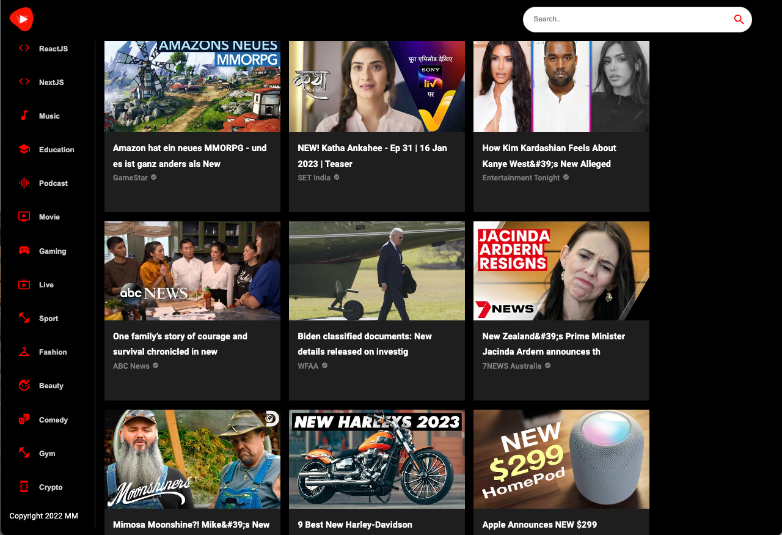The height and width of the screenshot is (535, 782).
Task: Click verified badge next to Entertainment Tonight
Action: 566,177
